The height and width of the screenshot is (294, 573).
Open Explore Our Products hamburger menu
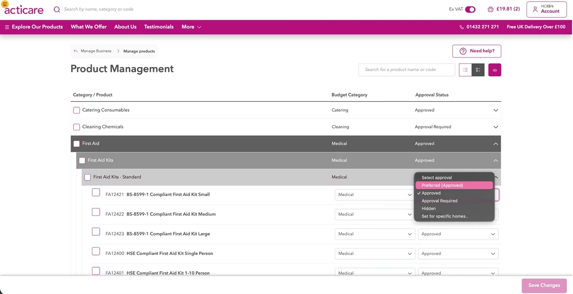coord(34,27)
